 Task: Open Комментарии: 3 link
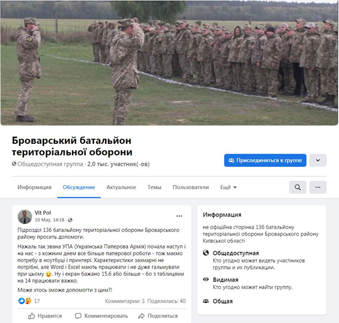click(124, 301)
